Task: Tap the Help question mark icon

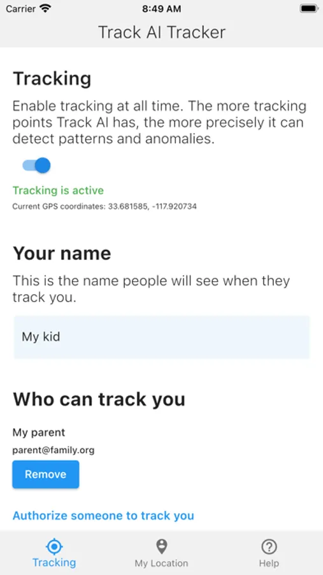Action: 269,547
